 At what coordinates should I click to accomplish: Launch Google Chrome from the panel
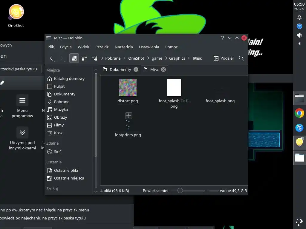click(299, 113)
